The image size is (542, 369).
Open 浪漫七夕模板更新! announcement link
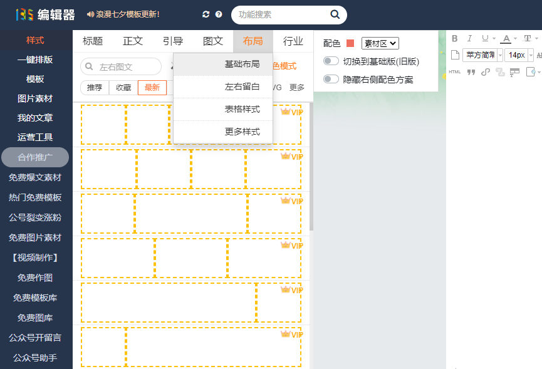click(128, 14)
